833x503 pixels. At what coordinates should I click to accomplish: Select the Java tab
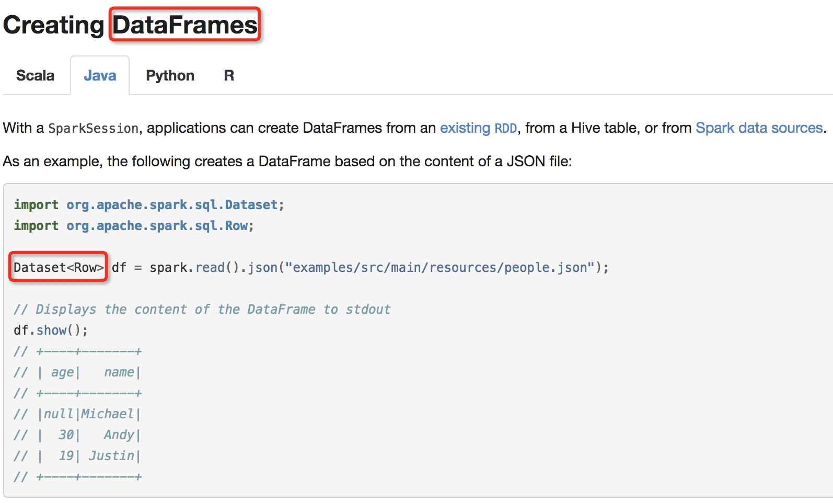click(x=100, y=76)
